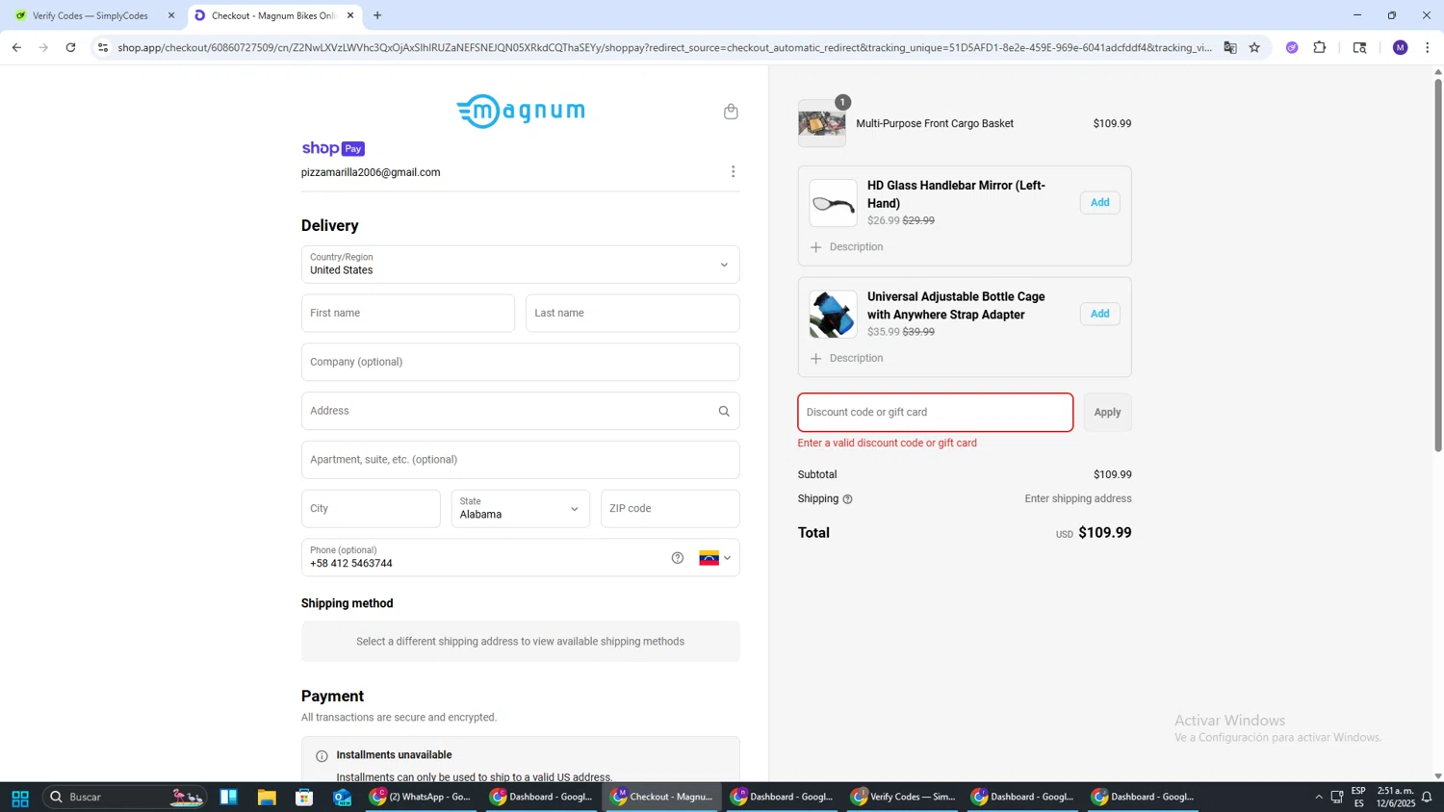Reload the page with the refresh icon

pos(70,47)
